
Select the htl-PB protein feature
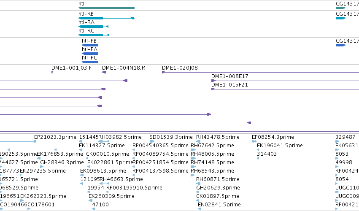(90, 45)
